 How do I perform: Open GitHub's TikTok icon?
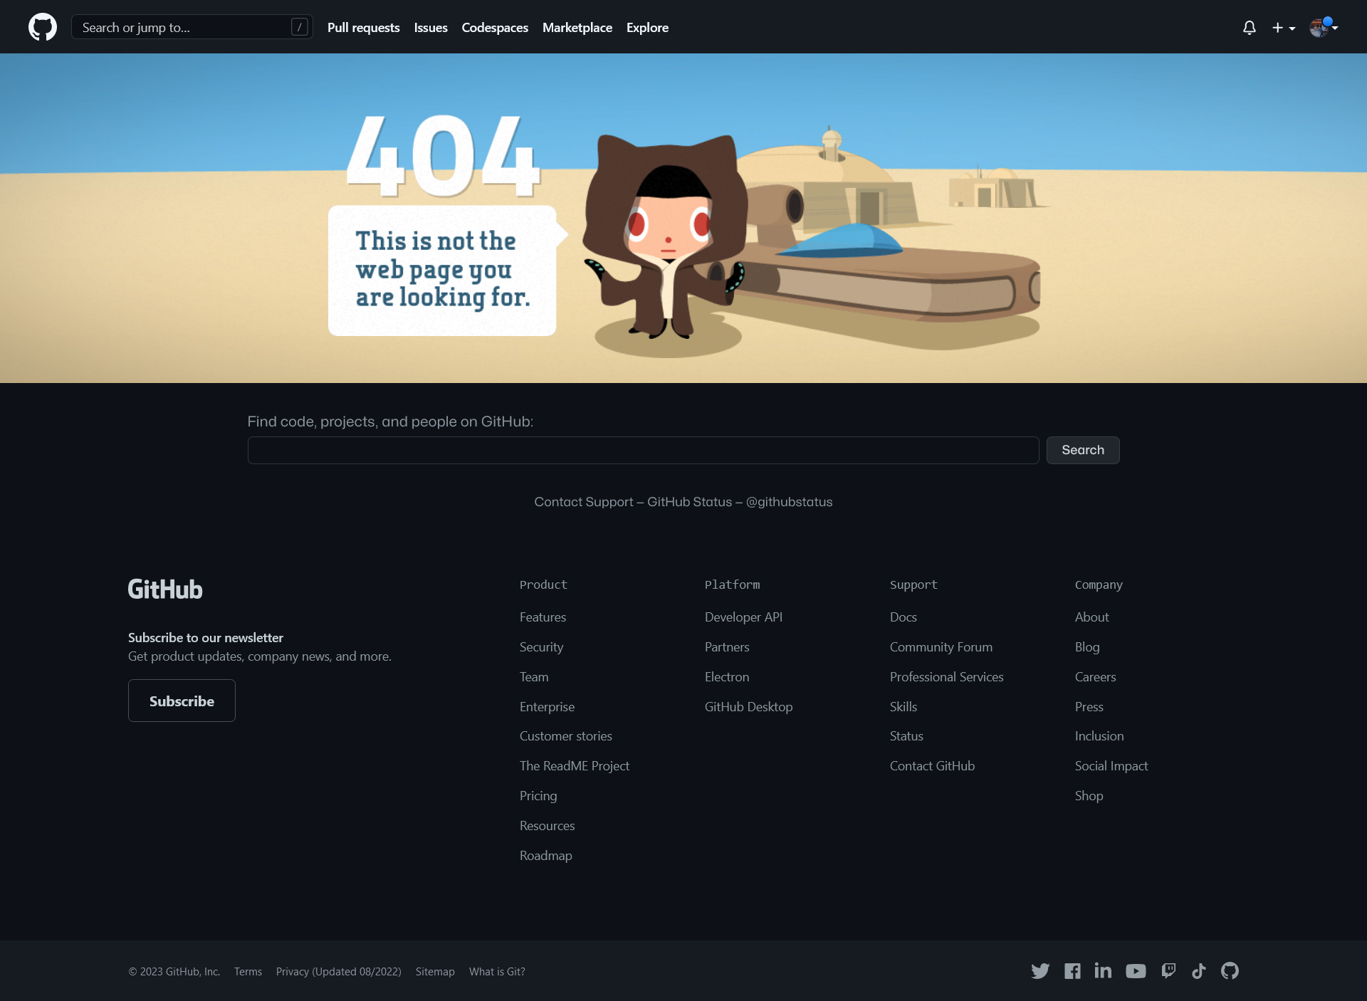click(1199, 971)
